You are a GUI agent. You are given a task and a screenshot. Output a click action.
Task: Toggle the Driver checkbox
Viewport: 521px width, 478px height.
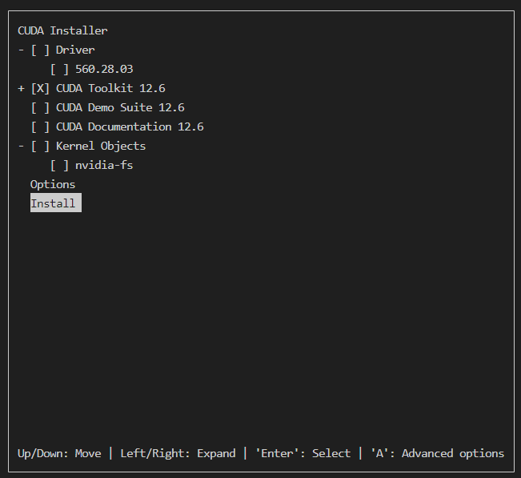click(x=40, y=50)
